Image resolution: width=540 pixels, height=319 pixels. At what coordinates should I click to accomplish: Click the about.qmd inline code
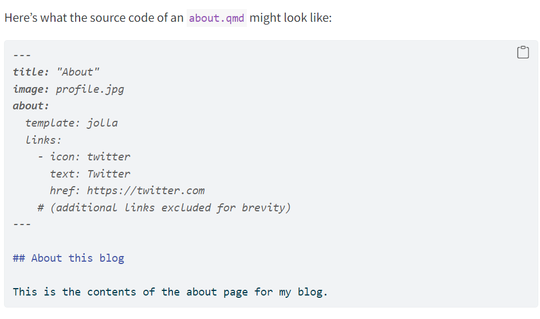216,18
